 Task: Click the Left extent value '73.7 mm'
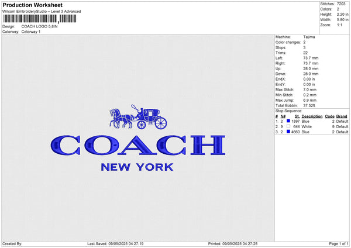click(x=311, y=58)
